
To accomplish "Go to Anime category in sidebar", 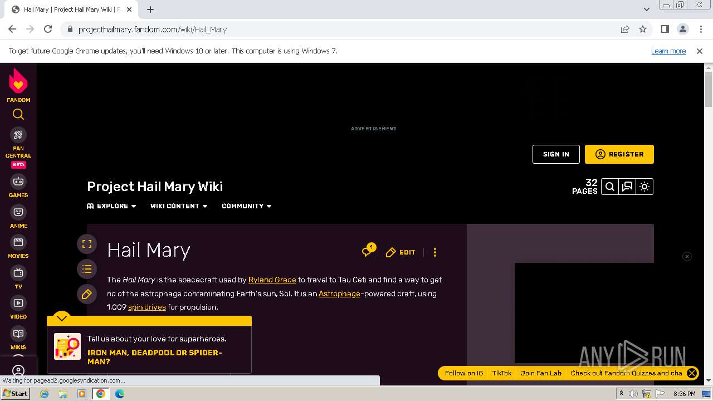I will (18, 217).
